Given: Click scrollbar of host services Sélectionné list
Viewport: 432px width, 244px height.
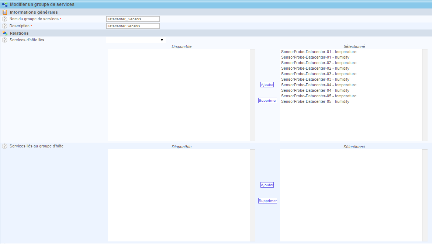Looking at the screenshot, I should [425, 95].
